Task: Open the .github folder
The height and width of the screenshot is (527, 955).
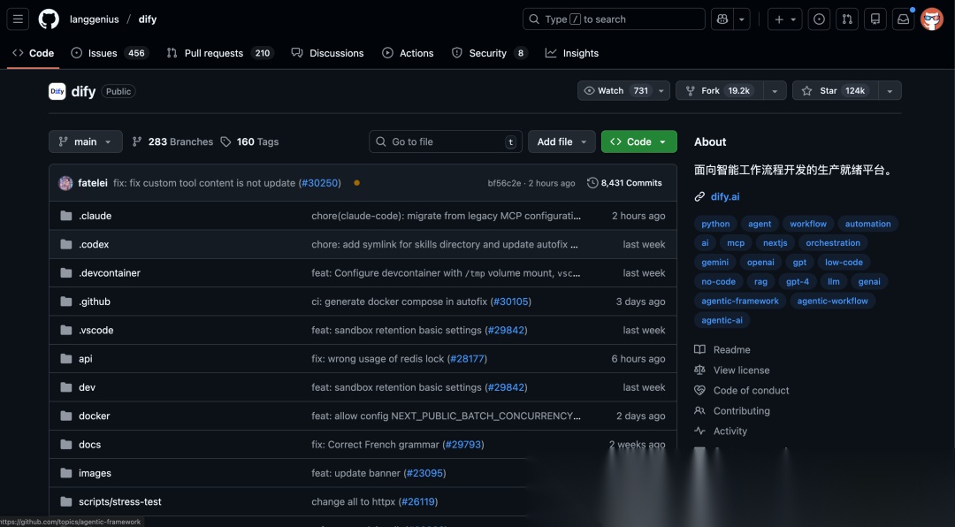Action: 95,302
